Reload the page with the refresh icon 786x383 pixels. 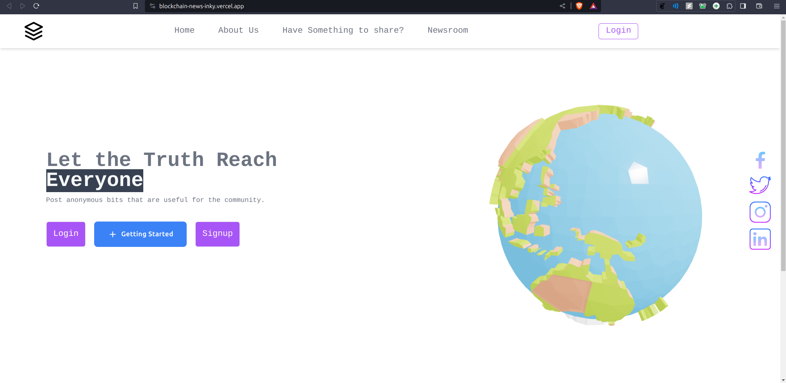click(36, 6)
